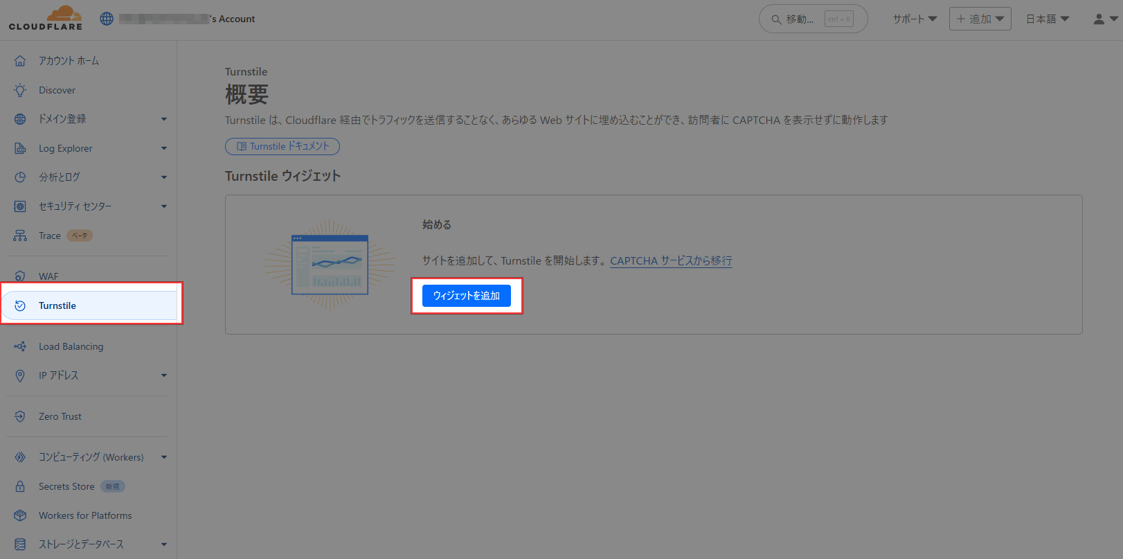The image size is (1123, 559).
Task: Click the search magnifier icon
Action: (x=776, y=19)
